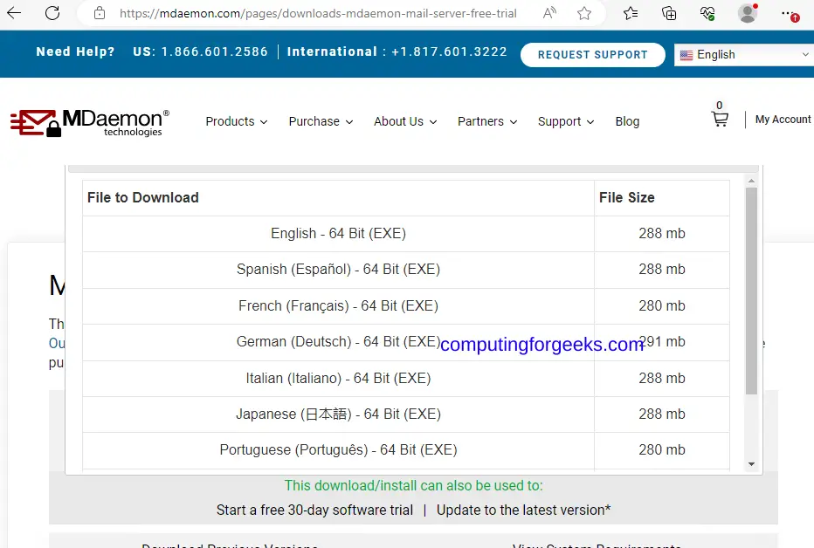Viewport: 814px width, 548px height.
Task: Download Japanese - 64 Bit (EXE)
Action: coord(339,414)
